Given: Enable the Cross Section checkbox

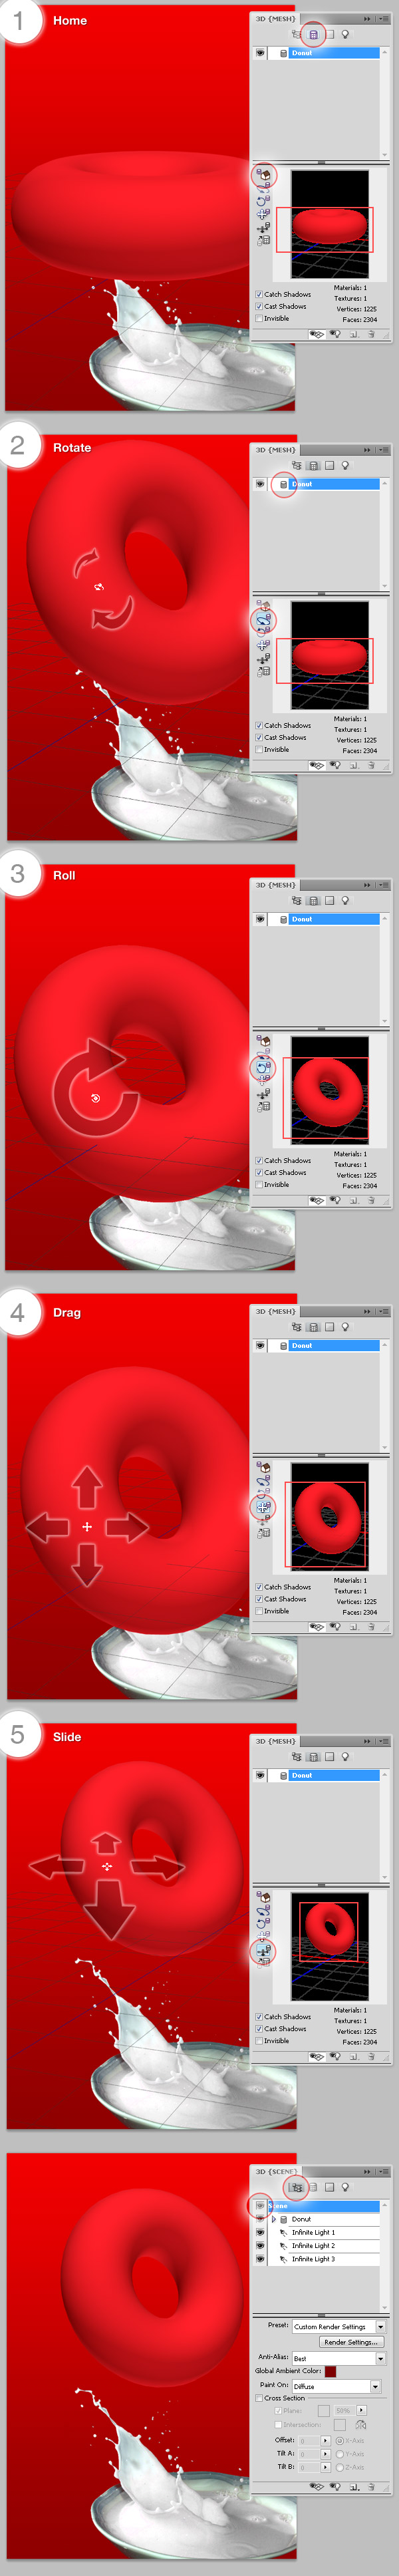Looking at the screenshot, I should [259, 2398].
